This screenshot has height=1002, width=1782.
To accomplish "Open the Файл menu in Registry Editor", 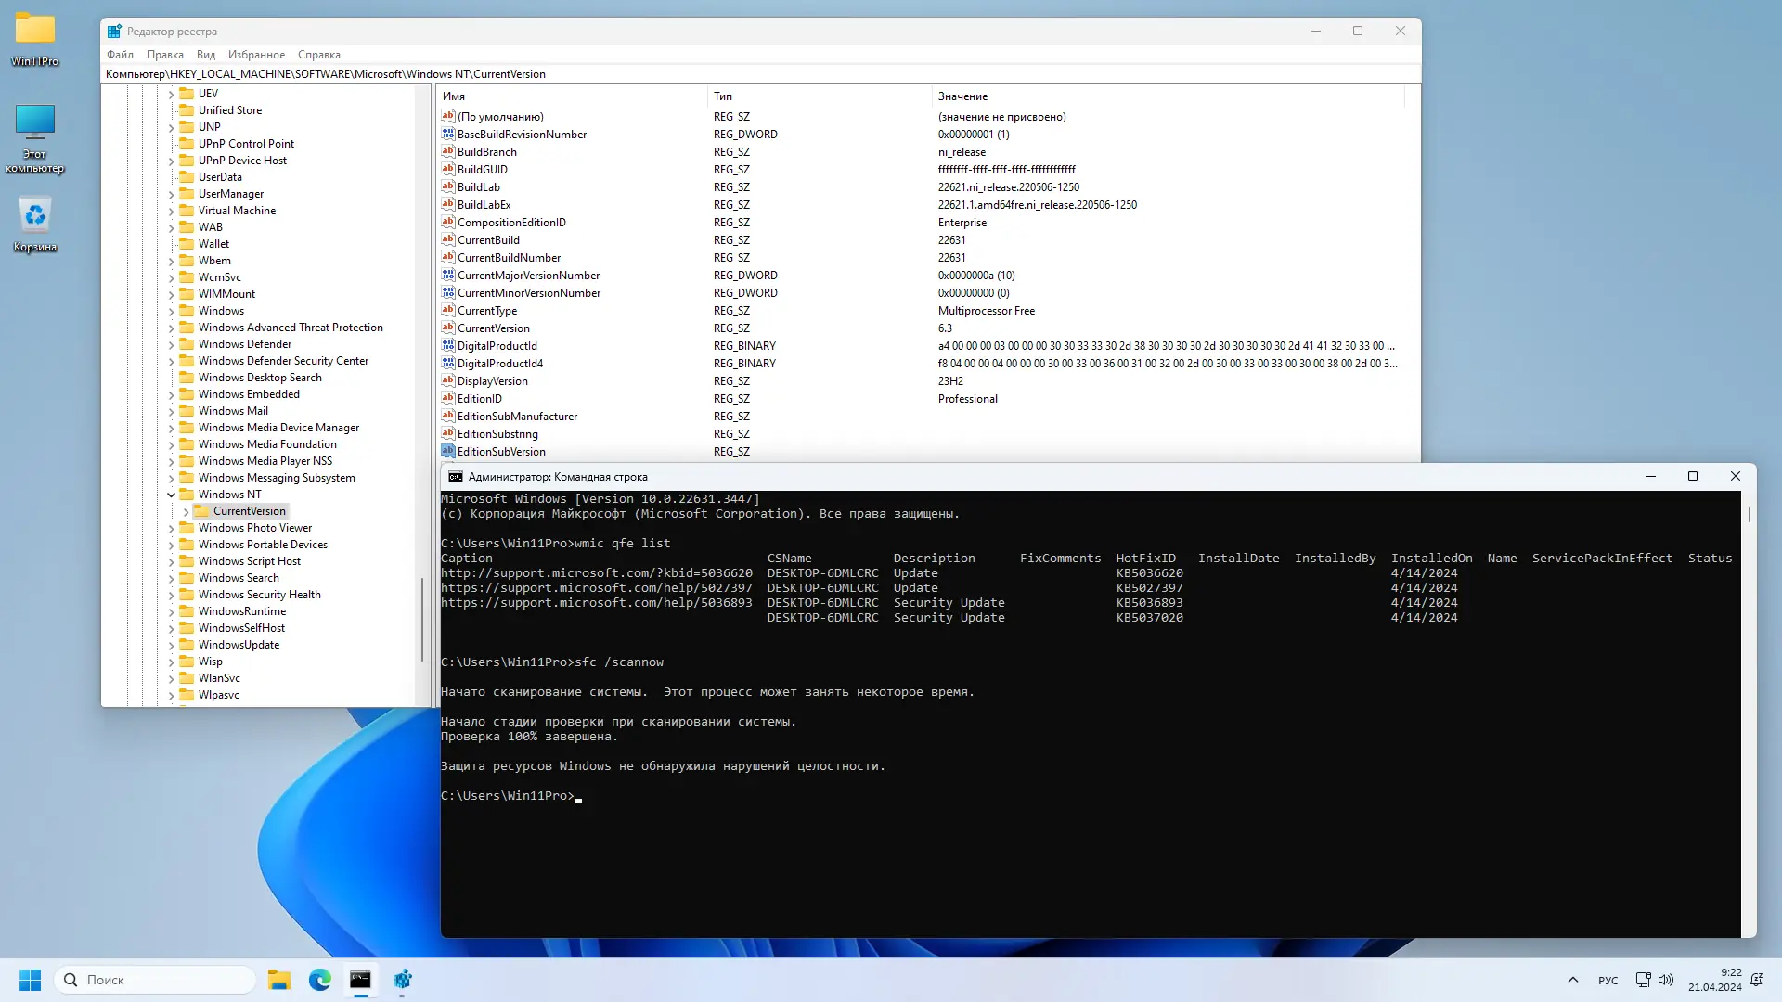I will [x=120, y=55].
